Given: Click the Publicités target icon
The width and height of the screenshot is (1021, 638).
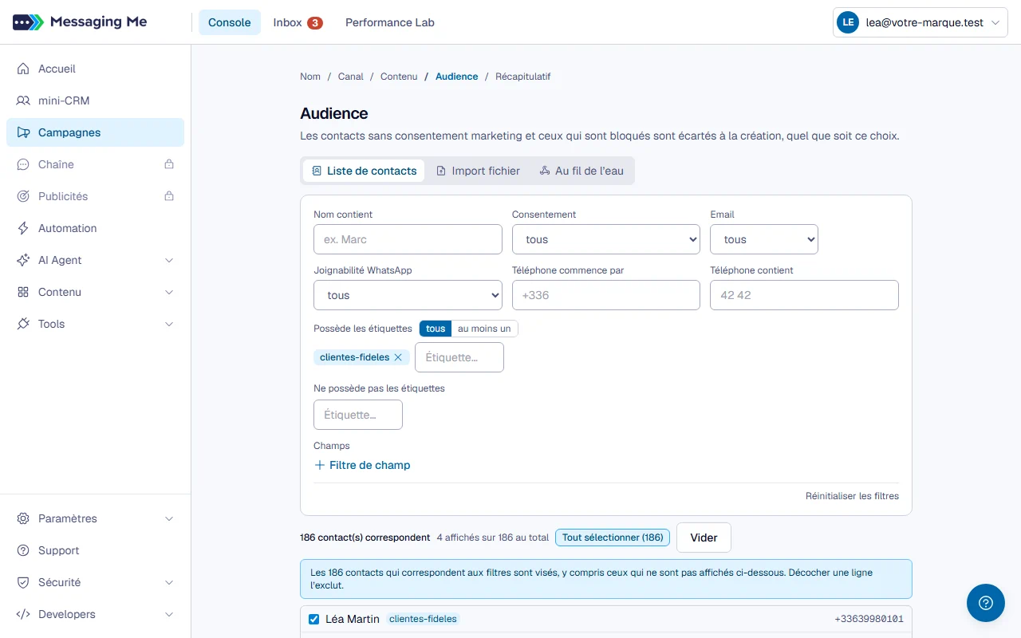Looking at the screenshot, I should click(23, 196).
